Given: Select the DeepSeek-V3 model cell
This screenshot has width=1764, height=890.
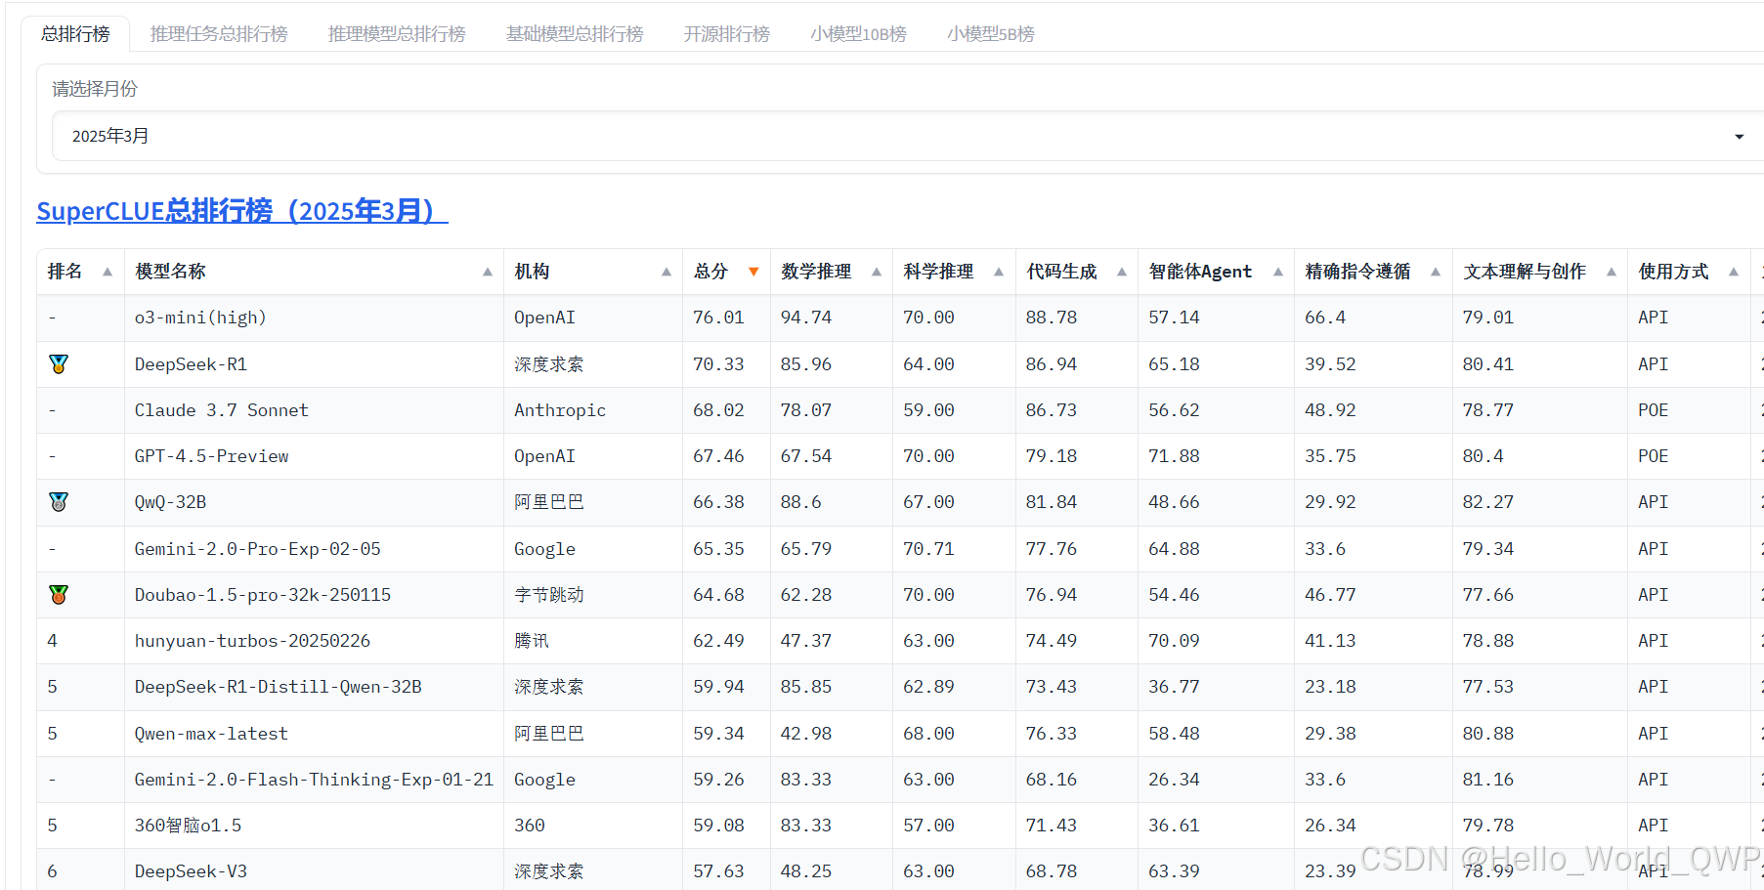Looking at the screenshot, I should click(x=314, y=871).
